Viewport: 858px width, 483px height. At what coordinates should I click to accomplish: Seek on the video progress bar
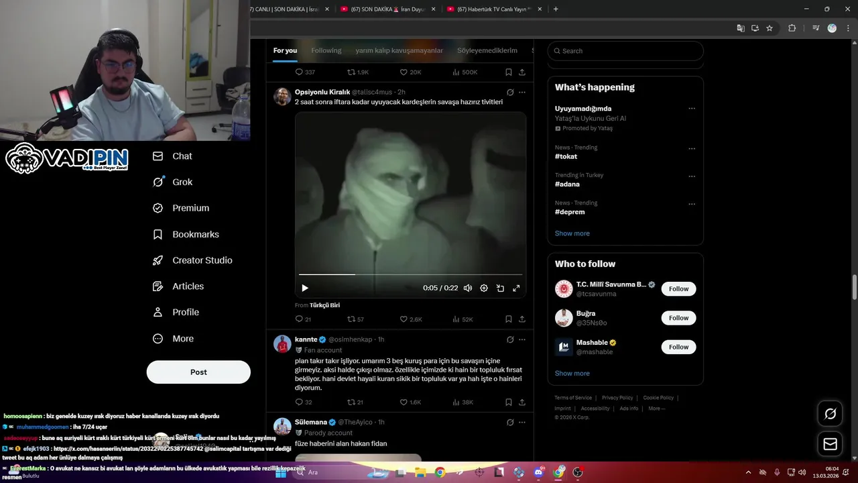click(410, 274)
